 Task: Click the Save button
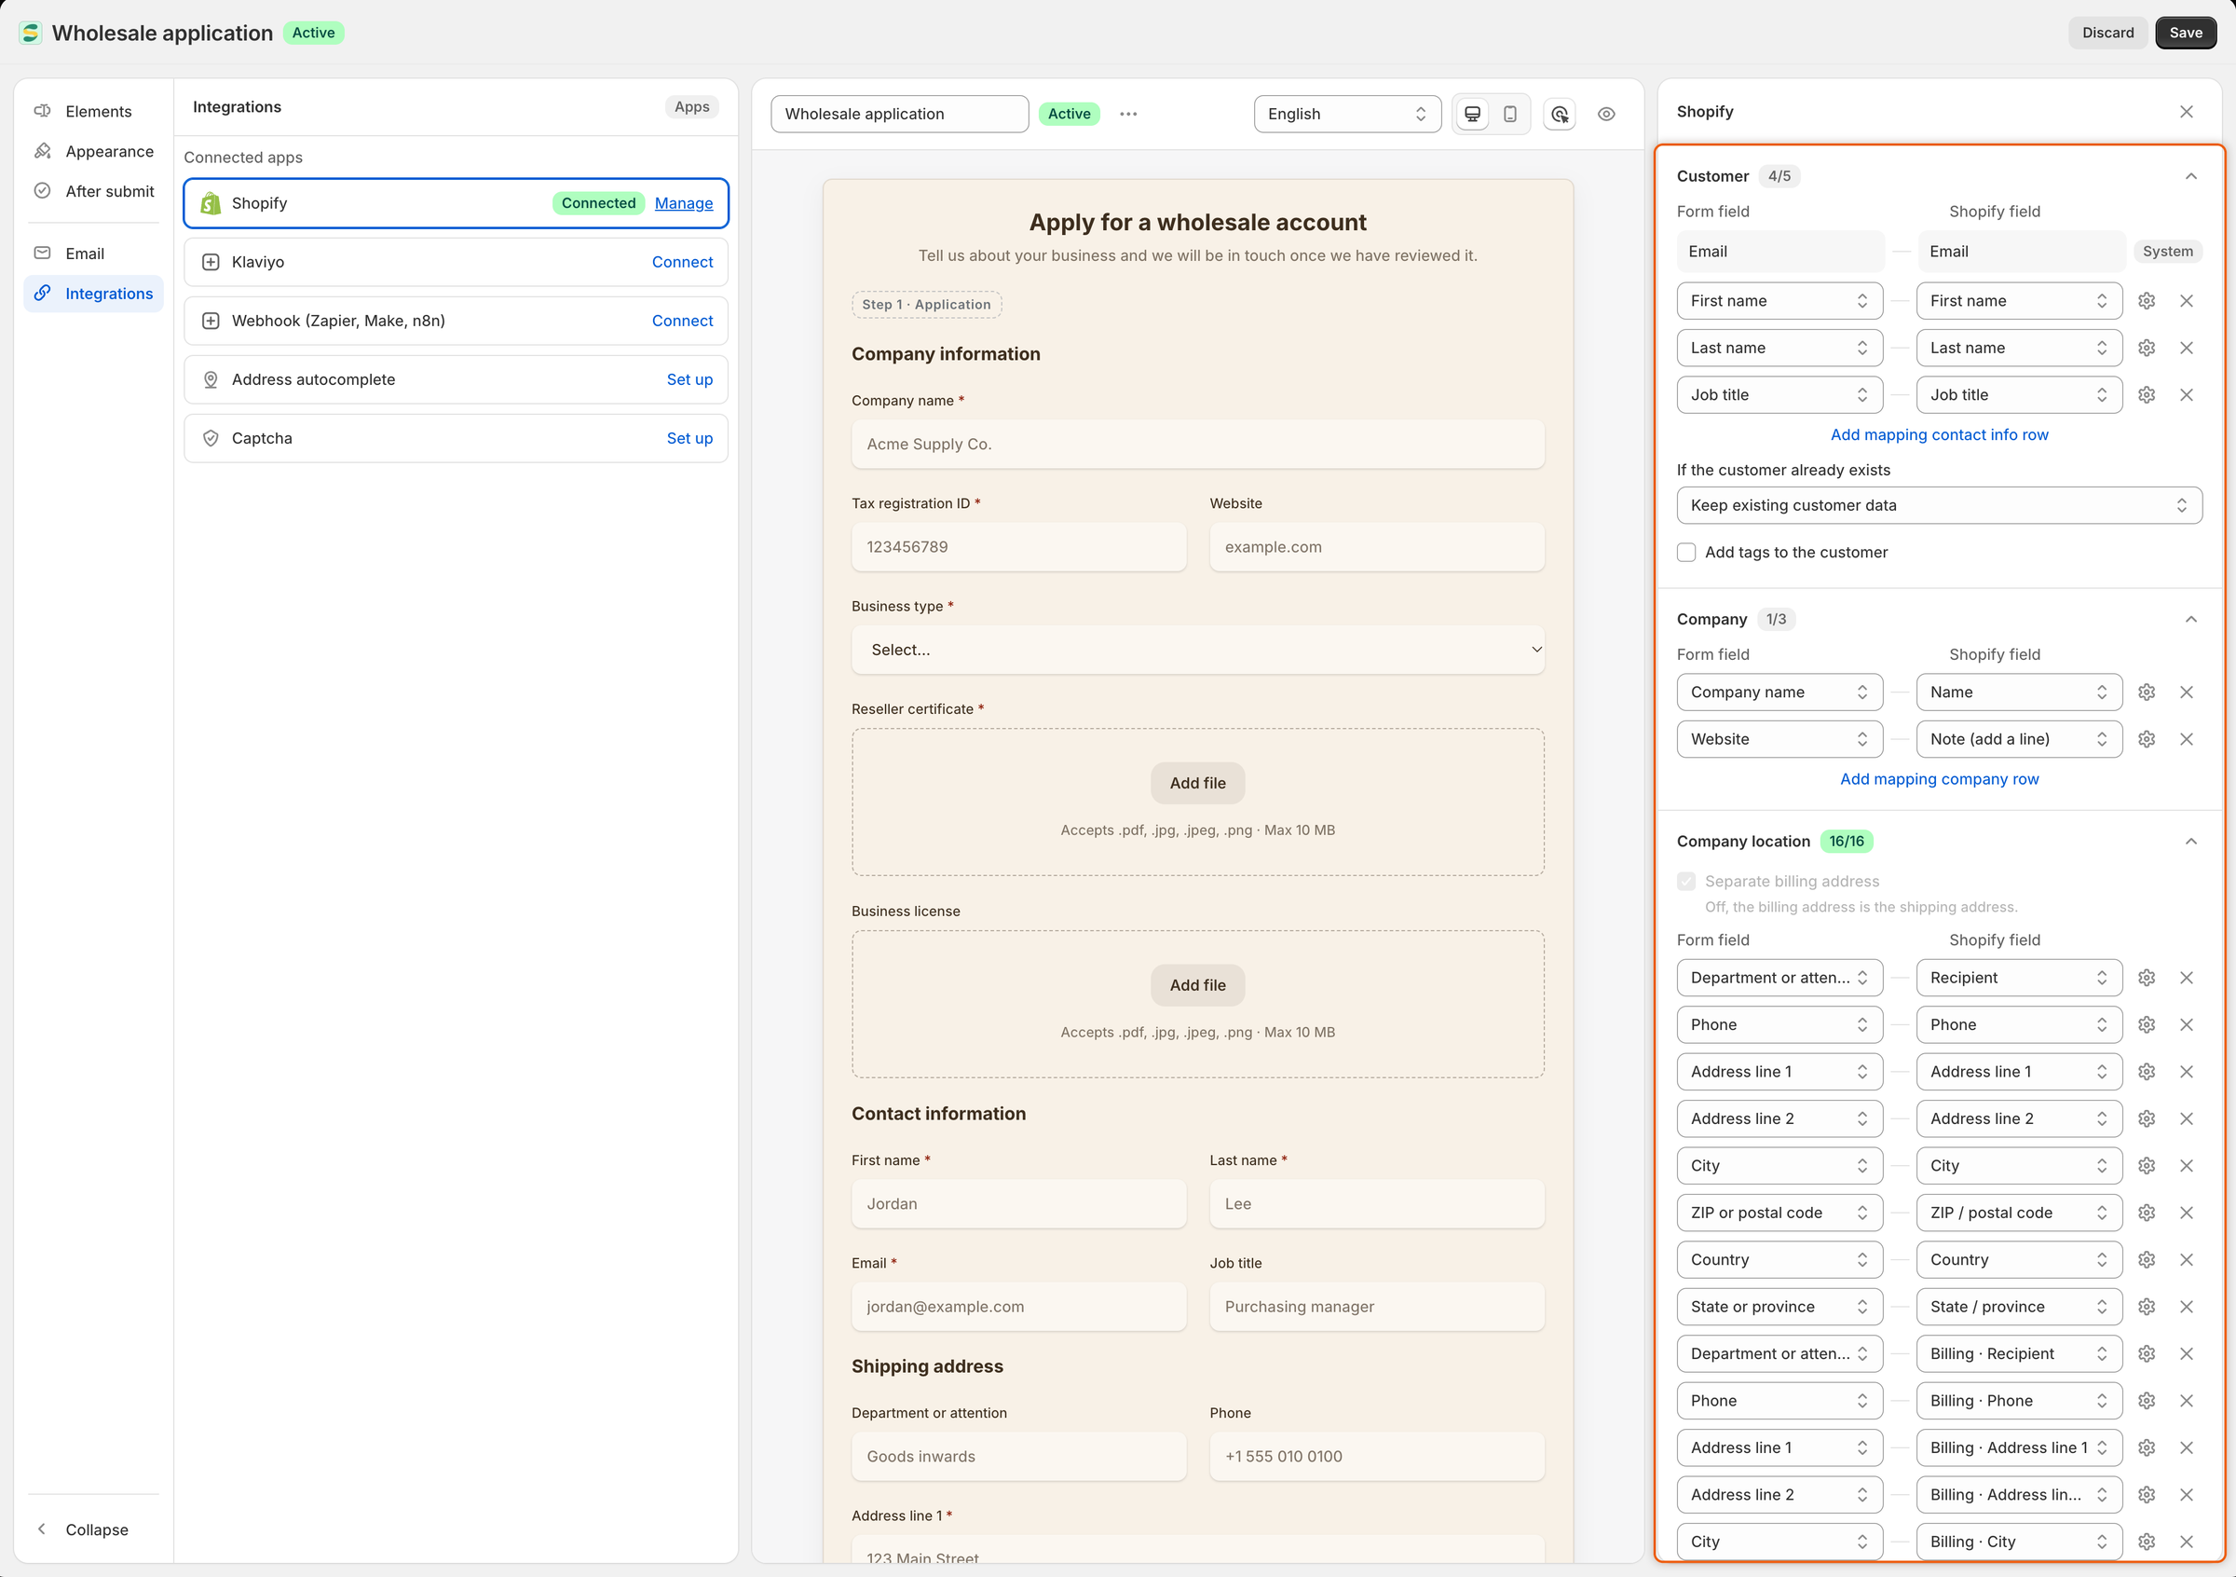[x=2186, y=34]
